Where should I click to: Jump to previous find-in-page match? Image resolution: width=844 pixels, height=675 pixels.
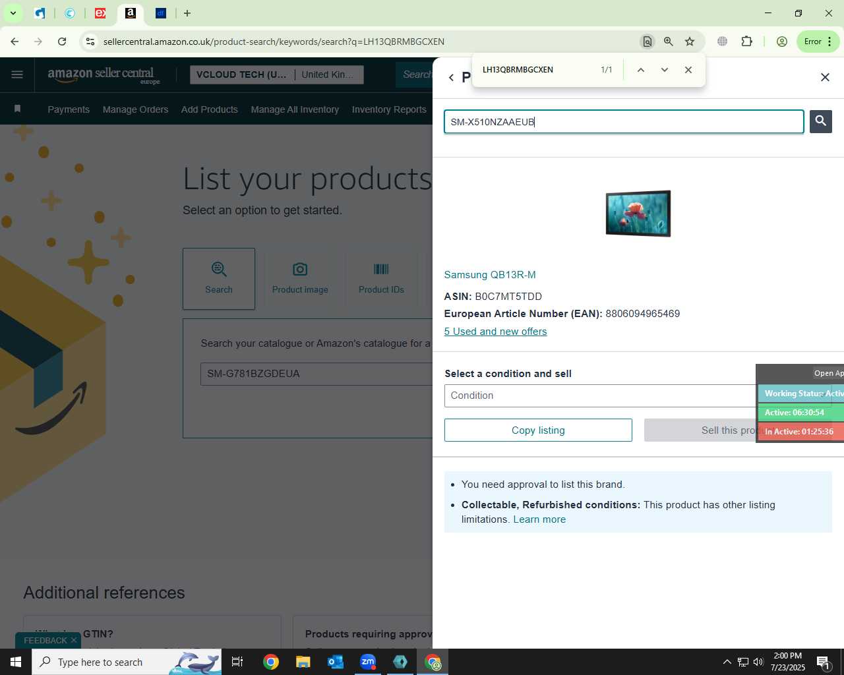click(640, 70)
